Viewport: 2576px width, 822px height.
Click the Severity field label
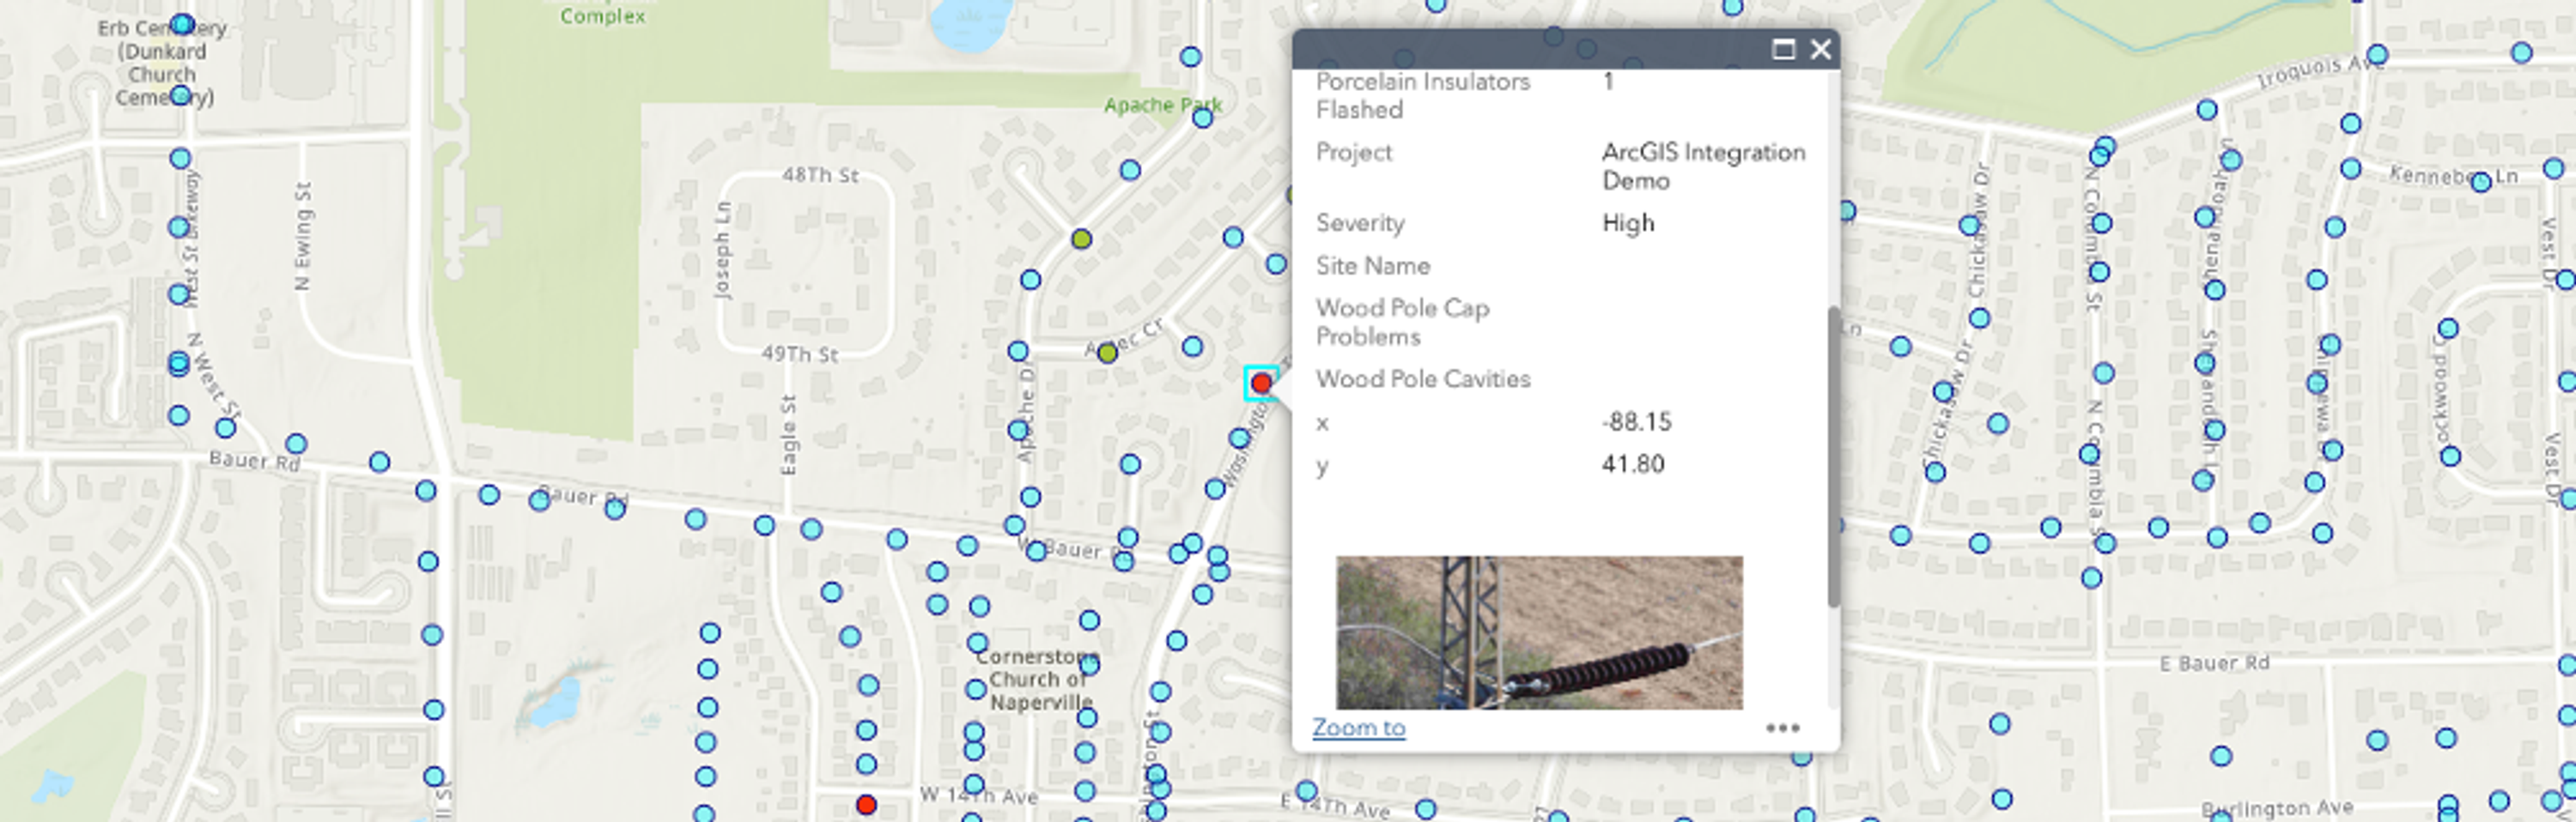(1360, 223)
